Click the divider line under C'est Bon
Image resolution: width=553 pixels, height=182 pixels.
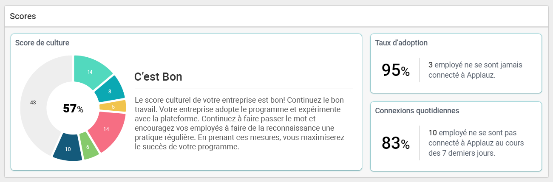click(244, 89)
